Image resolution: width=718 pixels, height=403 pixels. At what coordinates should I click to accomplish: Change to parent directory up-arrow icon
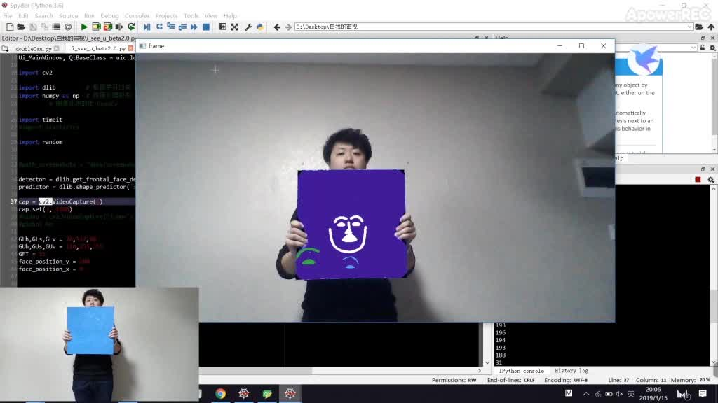(x=711, y=27)
